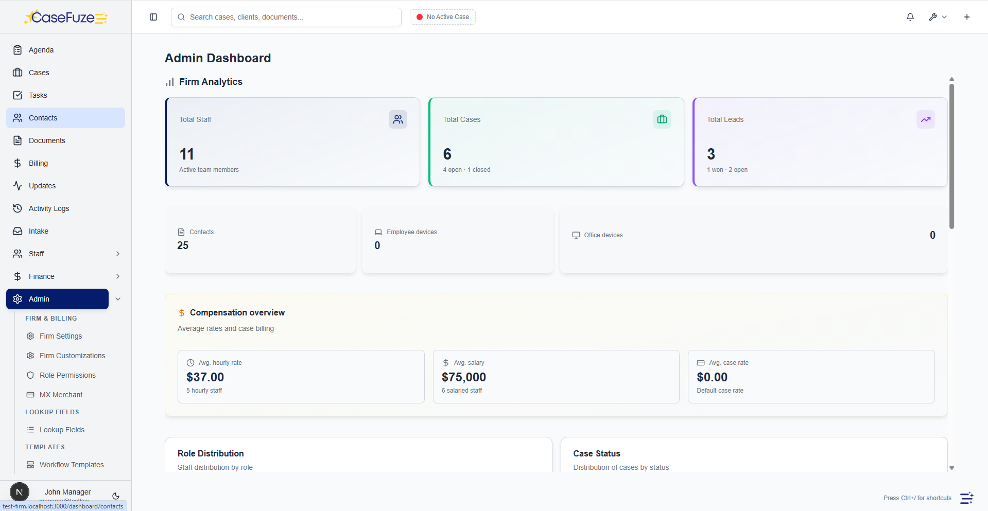Open Activity Logs from the sidebar

click(49, 208)
